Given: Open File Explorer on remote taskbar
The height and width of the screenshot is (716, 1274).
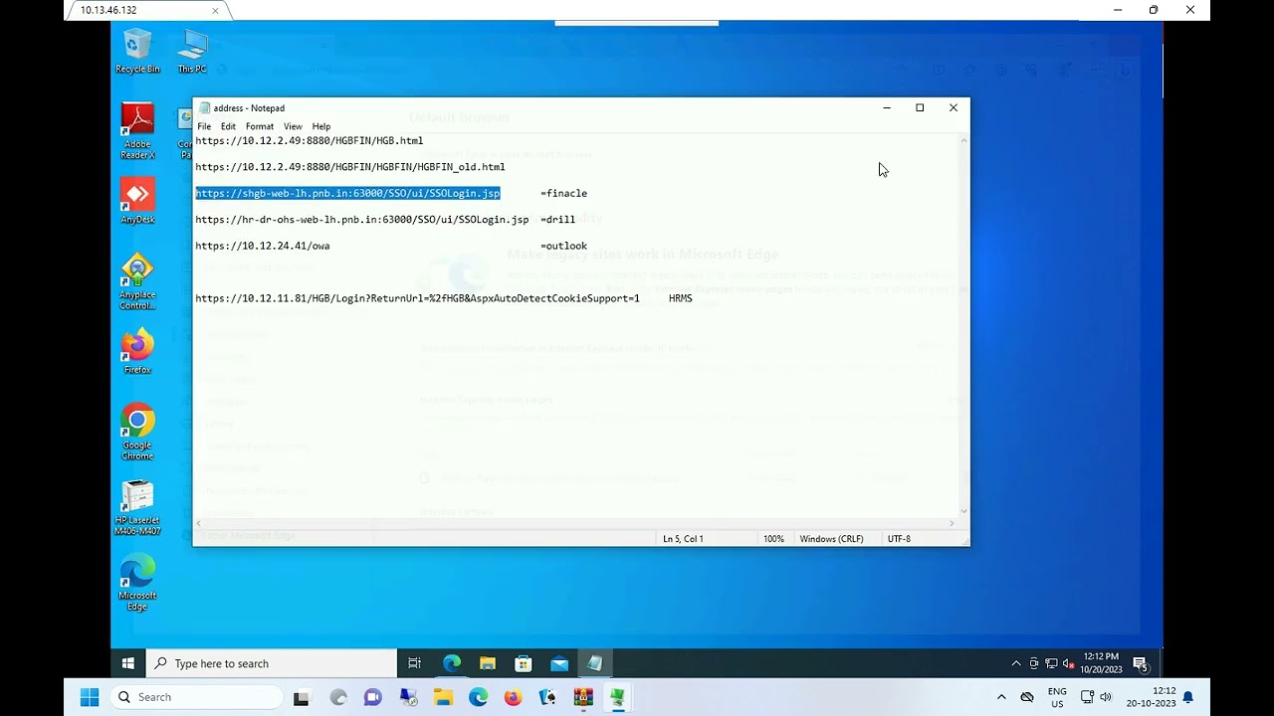Looking at the screenshot, I should 487,663.
